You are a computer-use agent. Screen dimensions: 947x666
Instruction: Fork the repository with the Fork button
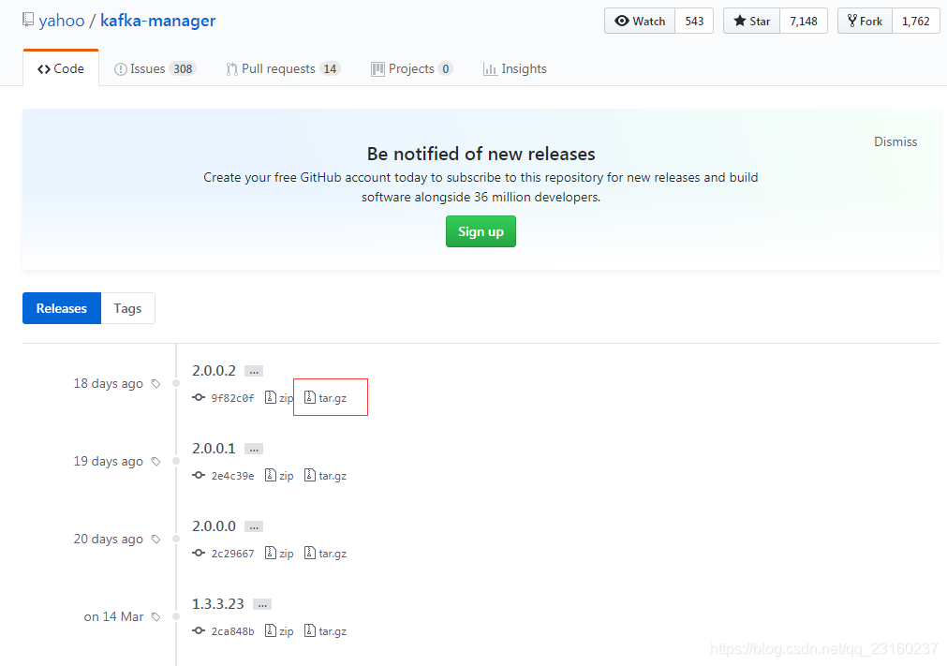[x=865, y=22]
